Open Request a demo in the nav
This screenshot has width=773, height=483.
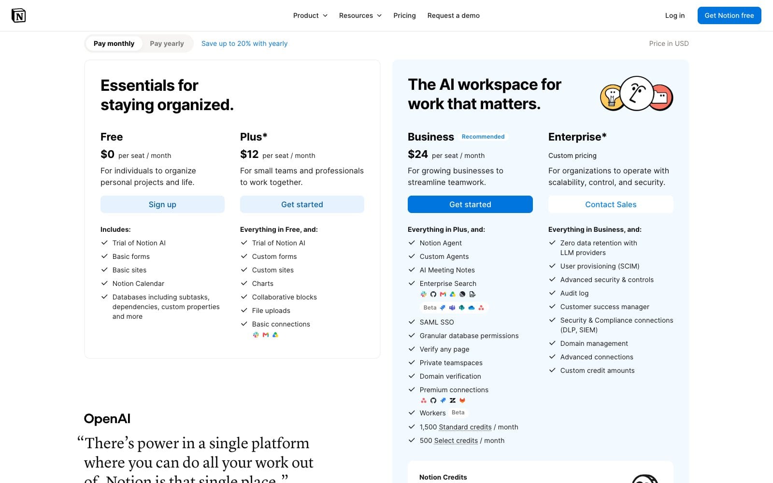tap(453, 15)
